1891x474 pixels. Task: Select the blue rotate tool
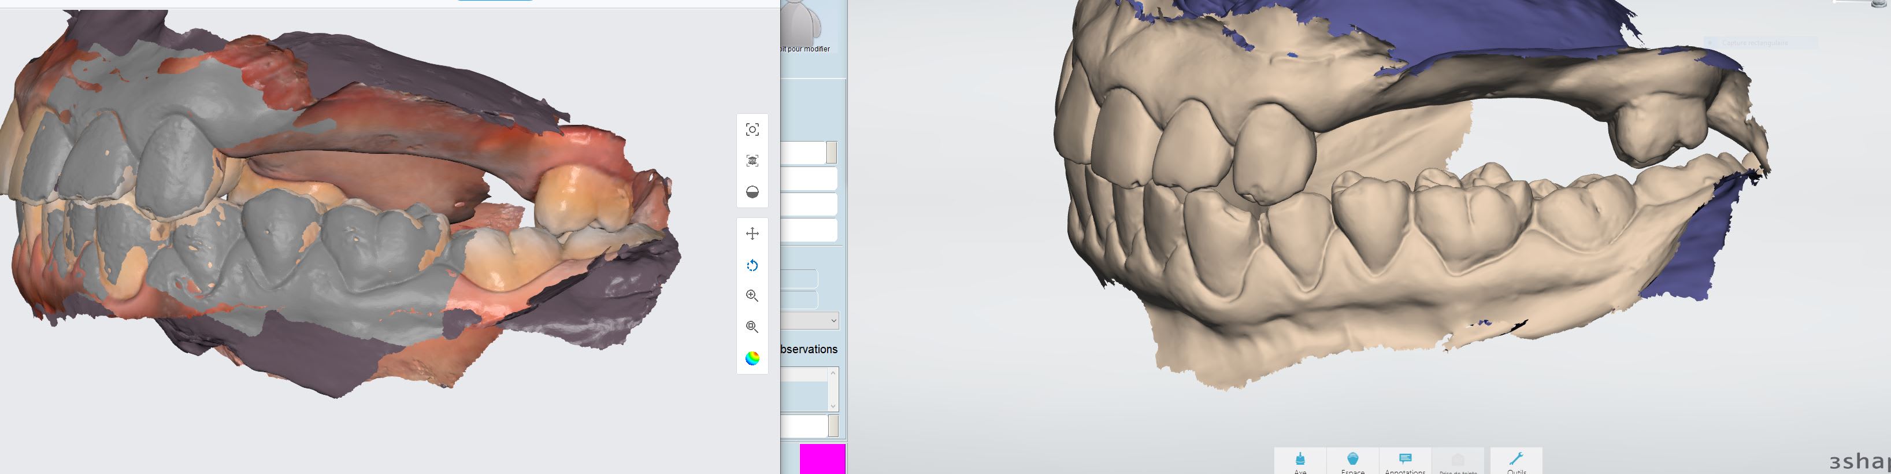point(752,266)
